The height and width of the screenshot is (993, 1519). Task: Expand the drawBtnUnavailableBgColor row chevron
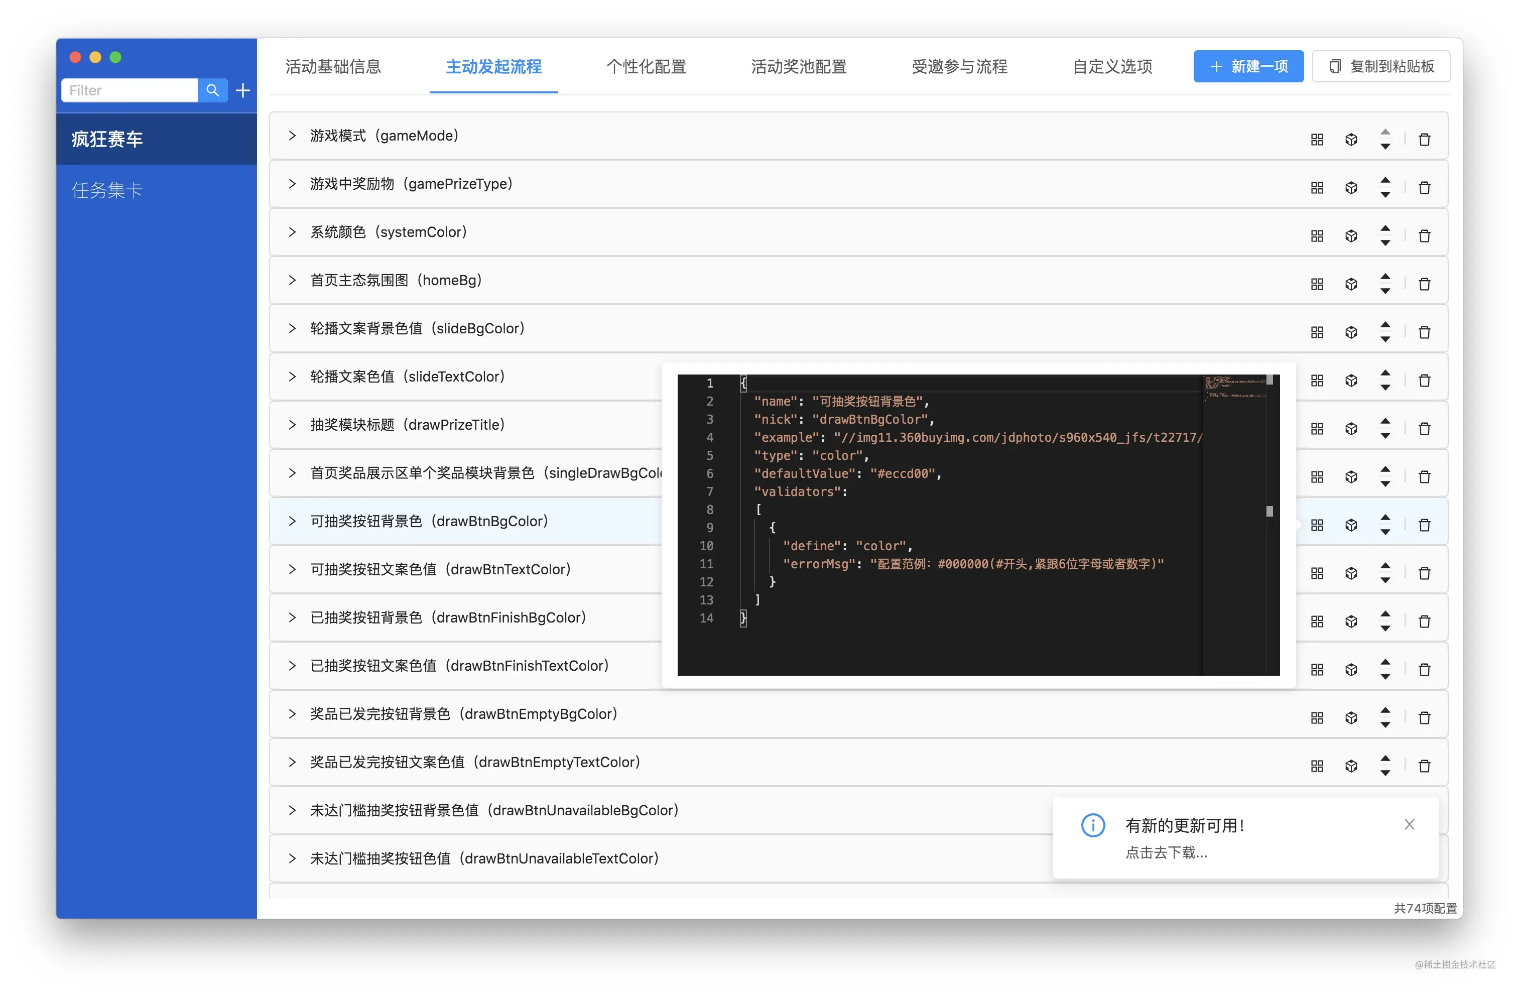(292, 810)
